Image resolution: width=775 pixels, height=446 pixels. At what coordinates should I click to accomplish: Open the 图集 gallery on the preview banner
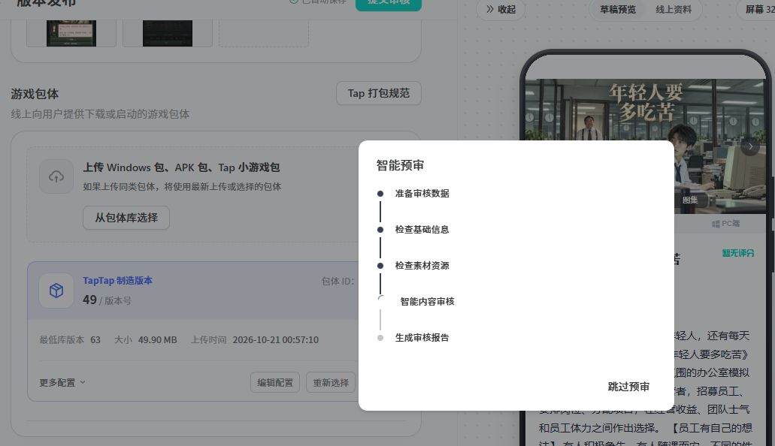click(690, 200)
